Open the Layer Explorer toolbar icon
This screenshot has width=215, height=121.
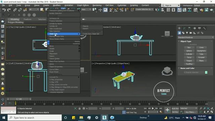pyautogui.click(x=173, y=10)
